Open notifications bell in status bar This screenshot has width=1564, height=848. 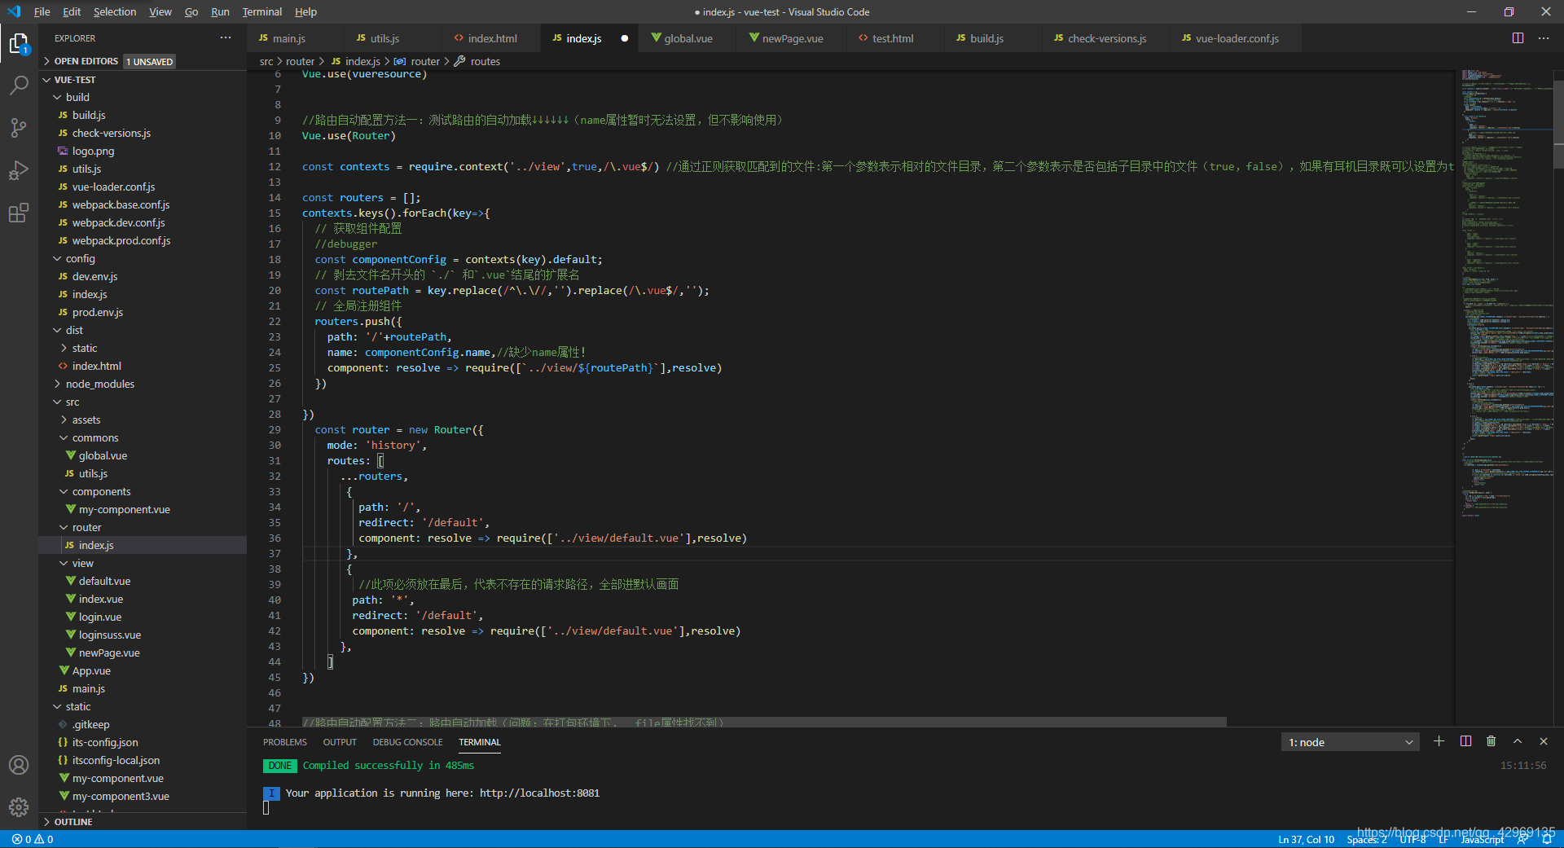(x=1547, y=839)
